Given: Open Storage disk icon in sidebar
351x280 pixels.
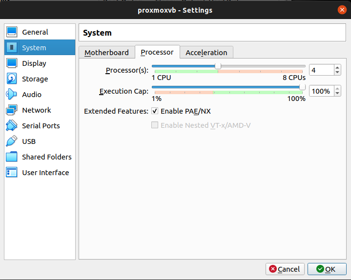Looking at the screenshot, I should [x=12, y=79].
